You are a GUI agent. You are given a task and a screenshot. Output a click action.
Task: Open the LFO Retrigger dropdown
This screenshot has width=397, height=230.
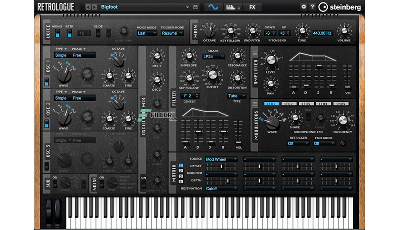pos(298,144)
